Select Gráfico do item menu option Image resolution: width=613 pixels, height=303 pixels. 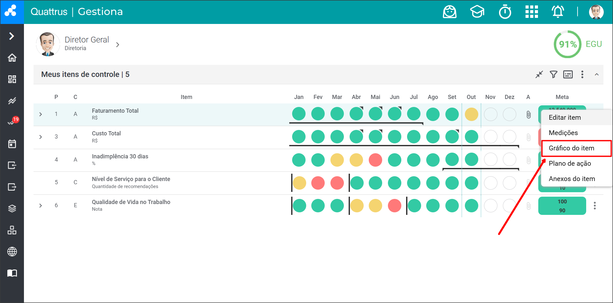pos(571,148)
